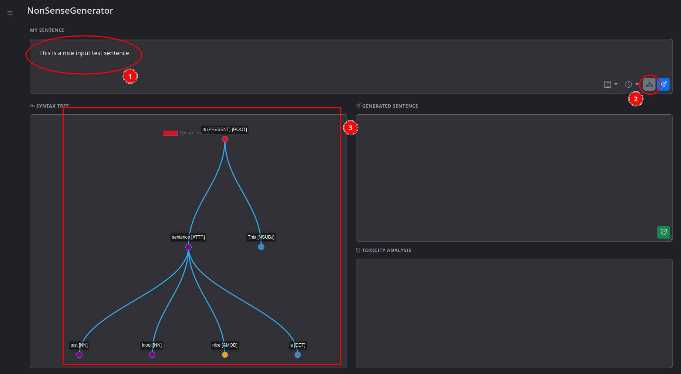Viewport: 681px width, 374px height.
Task: Click the 'a [DET]' tree node
Action: 298,355
